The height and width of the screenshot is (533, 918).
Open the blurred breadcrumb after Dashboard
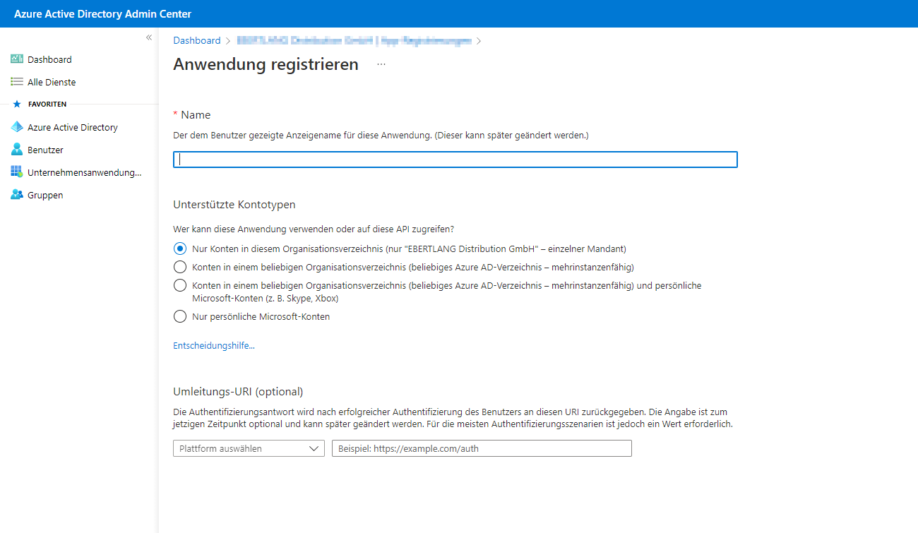[x=354, y=40]
